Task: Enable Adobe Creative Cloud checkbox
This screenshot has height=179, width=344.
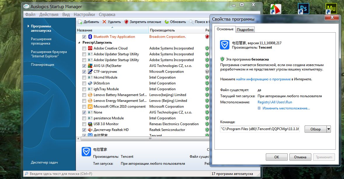Action: (x=84, y=48)
